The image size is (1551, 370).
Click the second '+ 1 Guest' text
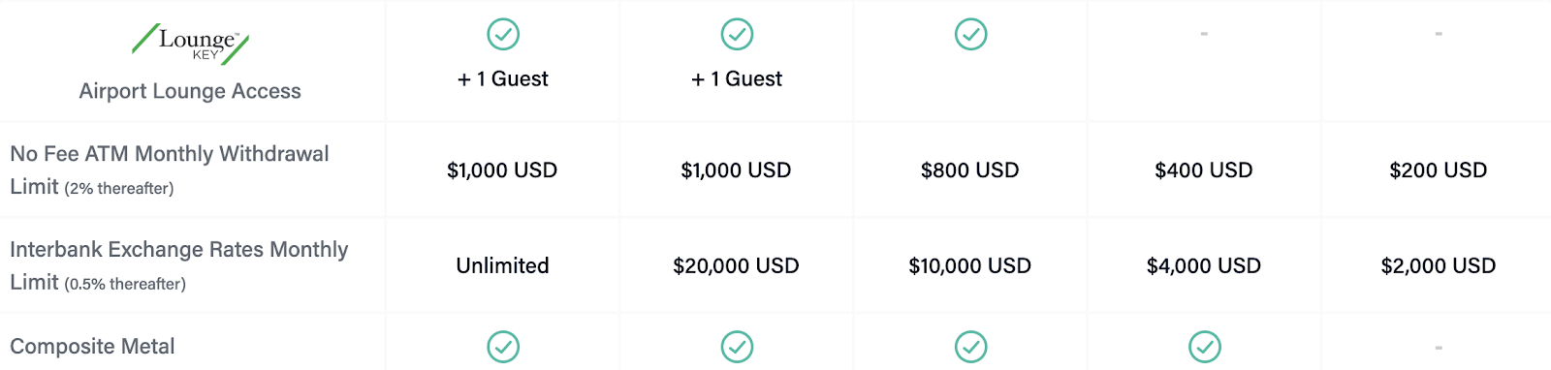[737, 79]
